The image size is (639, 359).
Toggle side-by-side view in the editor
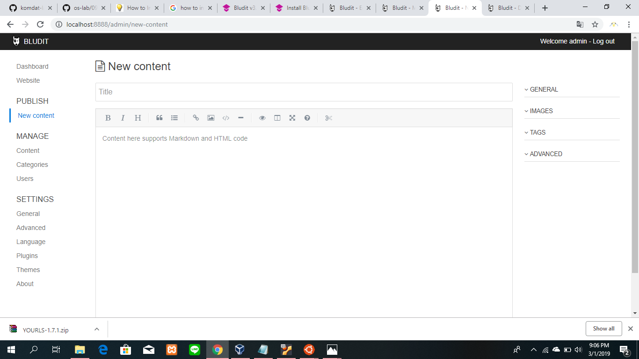point(277,118)
